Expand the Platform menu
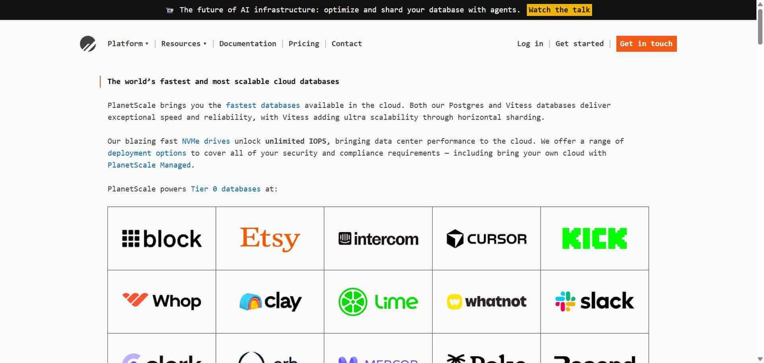Viewport: 764px width, 363px height. click(x=128, y=43)
